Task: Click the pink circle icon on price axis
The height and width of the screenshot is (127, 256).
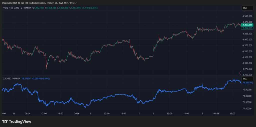Action: pos(241,73)
